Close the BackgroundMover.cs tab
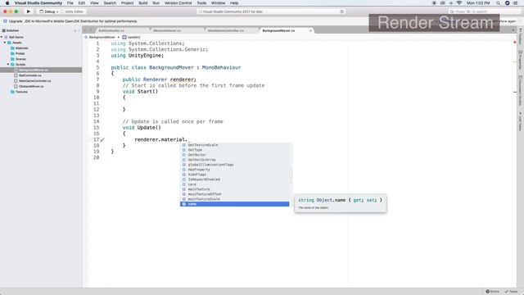This screenshot has height=295, width=524. coord(310,30)
